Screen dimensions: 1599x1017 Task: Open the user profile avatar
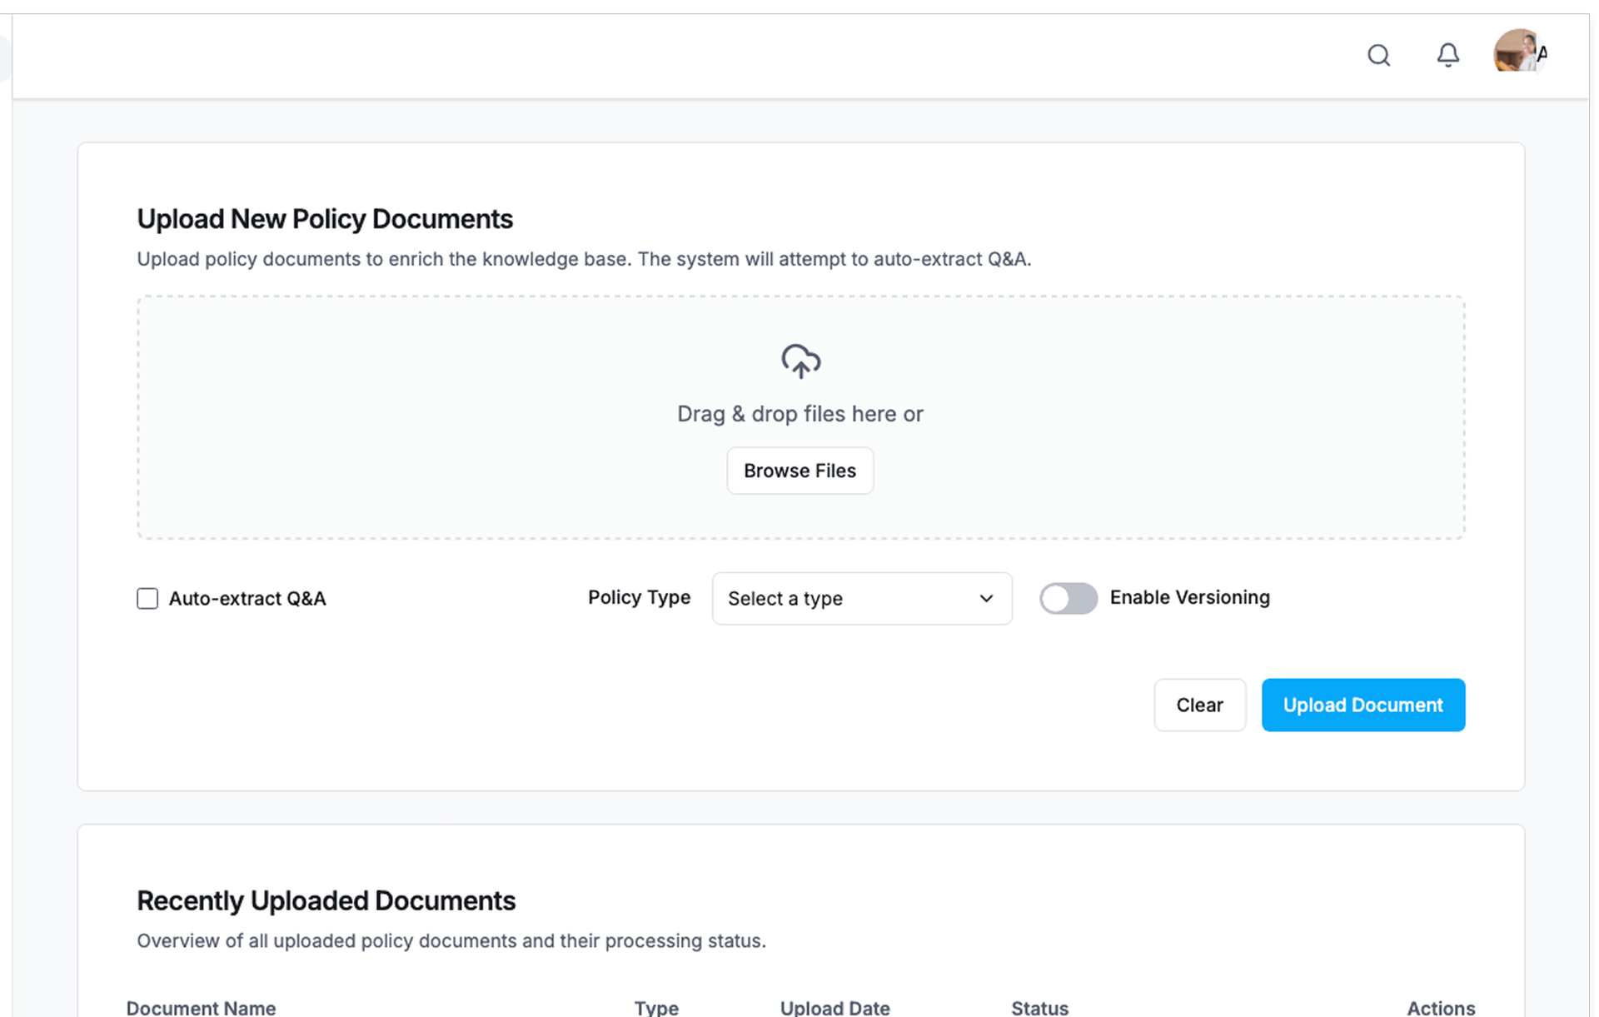(1517, 52)
